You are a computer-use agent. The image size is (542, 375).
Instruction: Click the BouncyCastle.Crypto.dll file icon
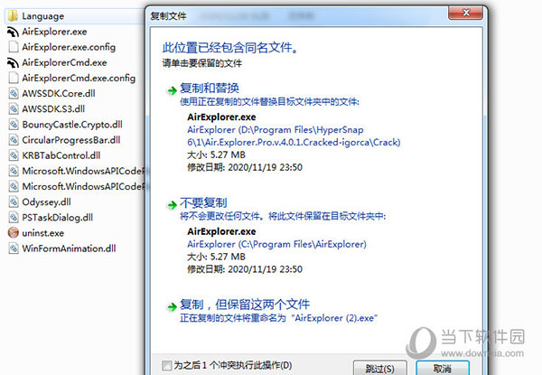point(14,125)
